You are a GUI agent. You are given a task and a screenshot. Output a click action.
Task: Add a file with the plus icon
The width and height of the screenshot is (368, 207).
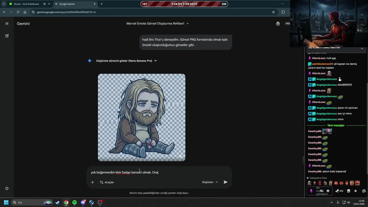tap(92, 182)
